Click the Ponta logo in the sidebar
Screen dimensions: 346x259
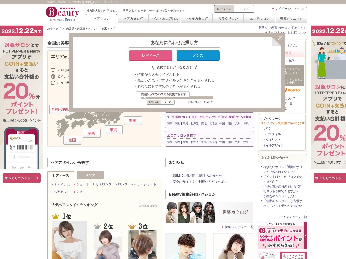tap(292, 90)
